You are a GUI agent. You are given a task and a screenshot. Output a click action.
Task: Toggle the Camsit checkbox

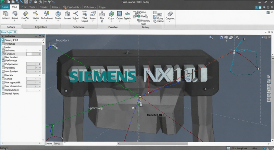pyautogui.click(x=3, y=79)
